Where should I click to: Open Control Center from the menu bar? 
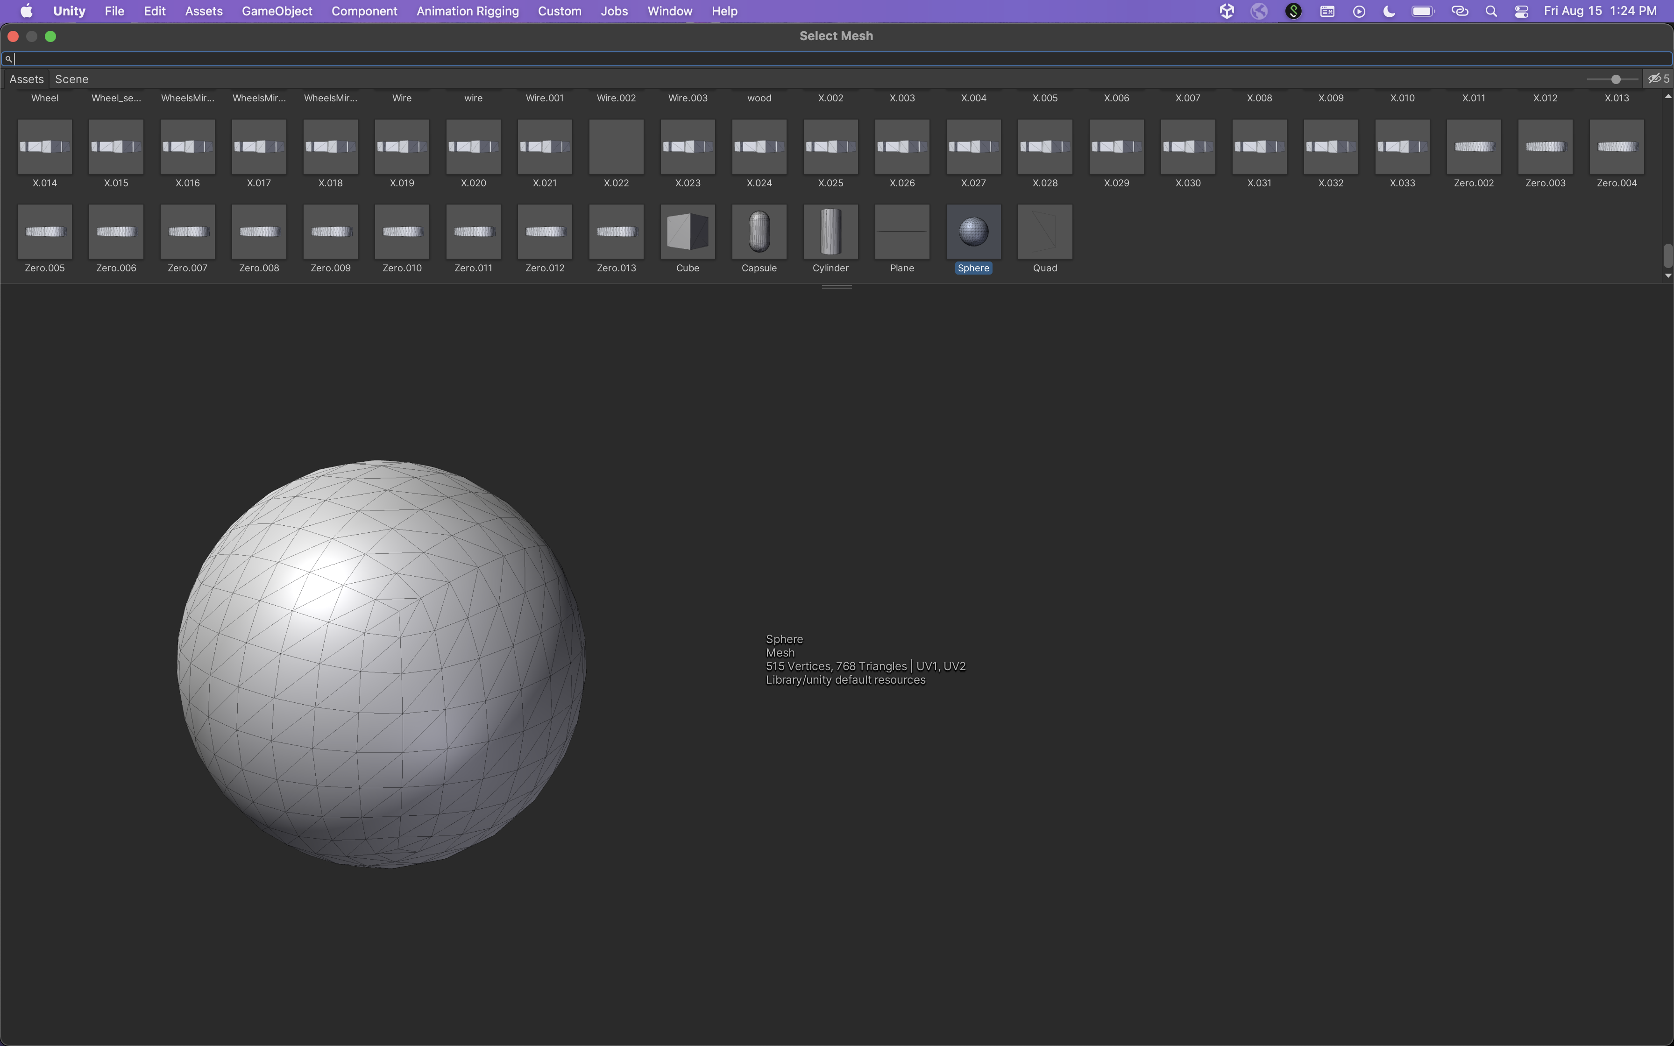[x=1522, y=11]
